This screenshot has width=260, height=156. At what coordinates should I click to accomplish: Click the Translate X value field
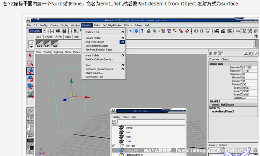250,67
